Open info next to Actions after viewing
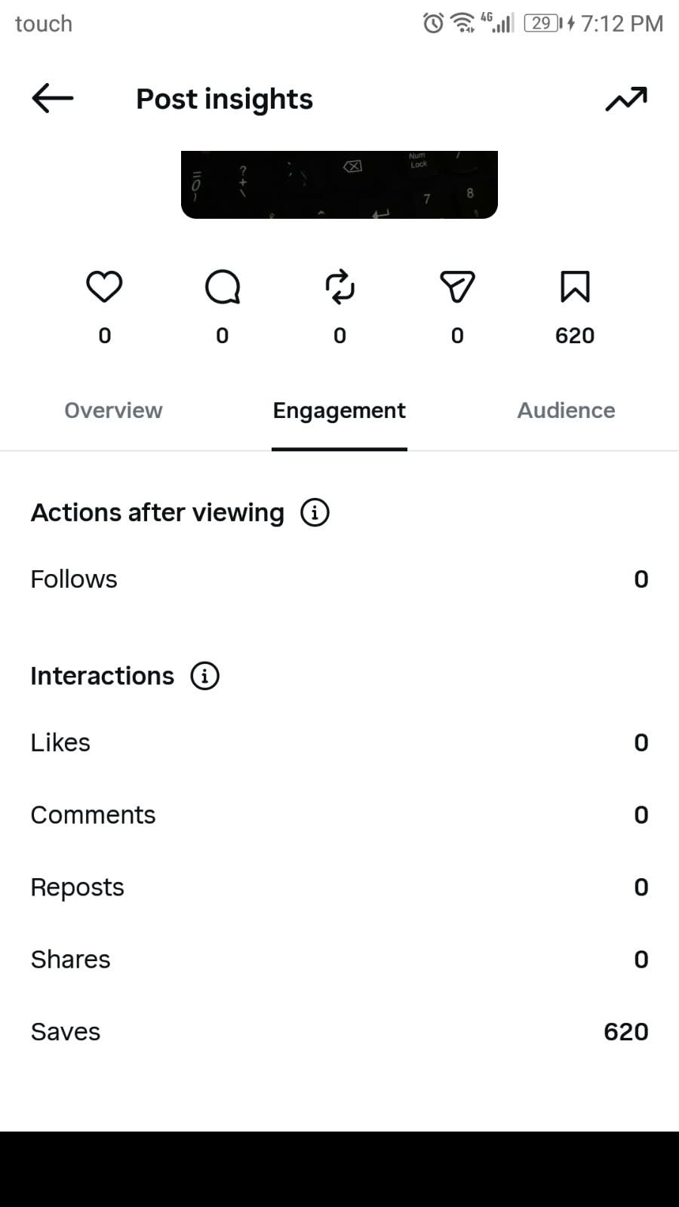679x1207 pixels. pos(315,512)
